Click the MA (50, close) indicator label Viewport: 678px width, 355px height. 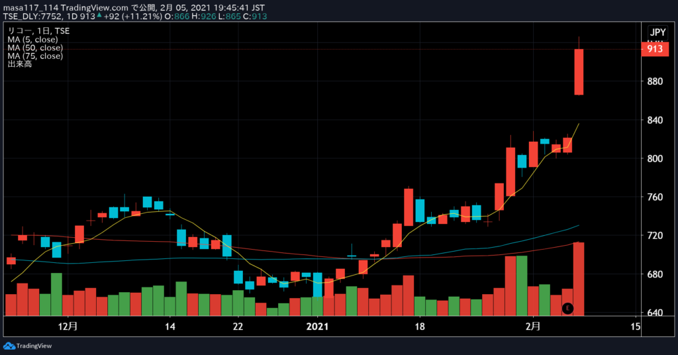pos(35,48)
